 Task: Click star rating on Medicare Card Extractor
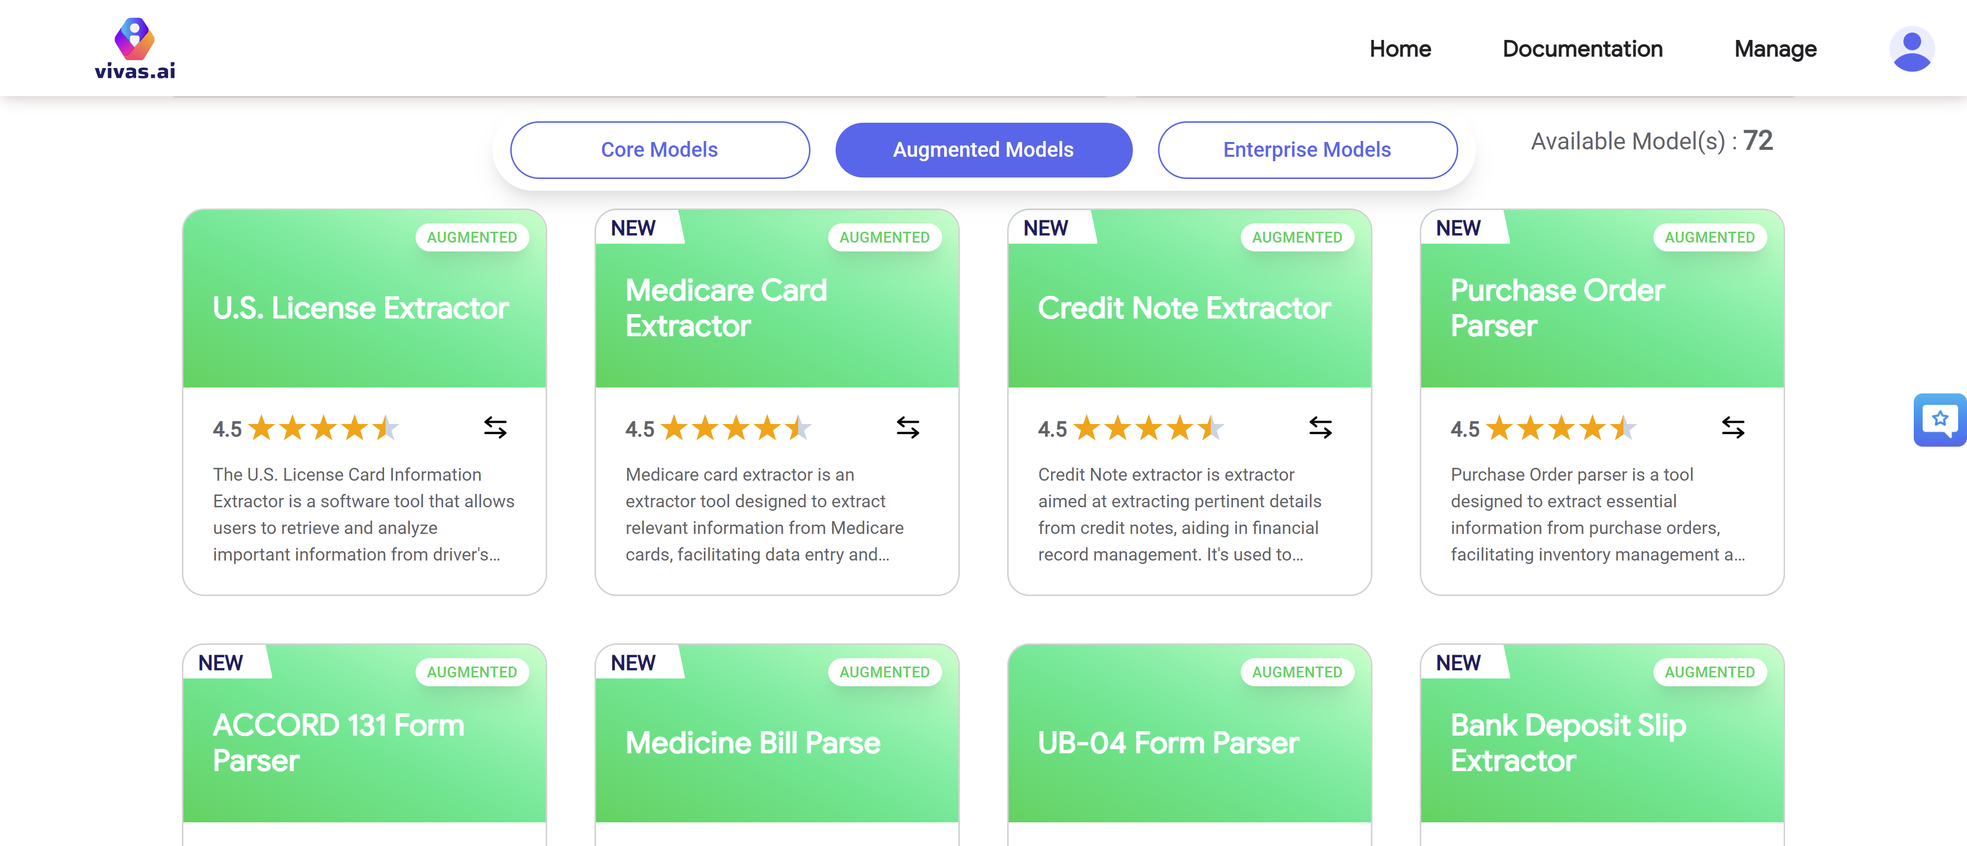[x=736, y=428]
